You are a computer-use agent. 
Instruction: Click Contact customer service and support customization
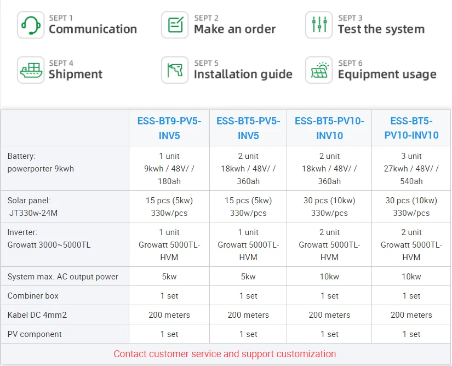(225, 353)
